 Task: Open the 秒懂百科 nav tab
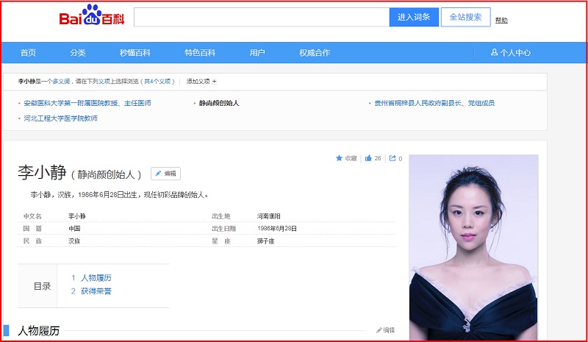tap(135, 53)
